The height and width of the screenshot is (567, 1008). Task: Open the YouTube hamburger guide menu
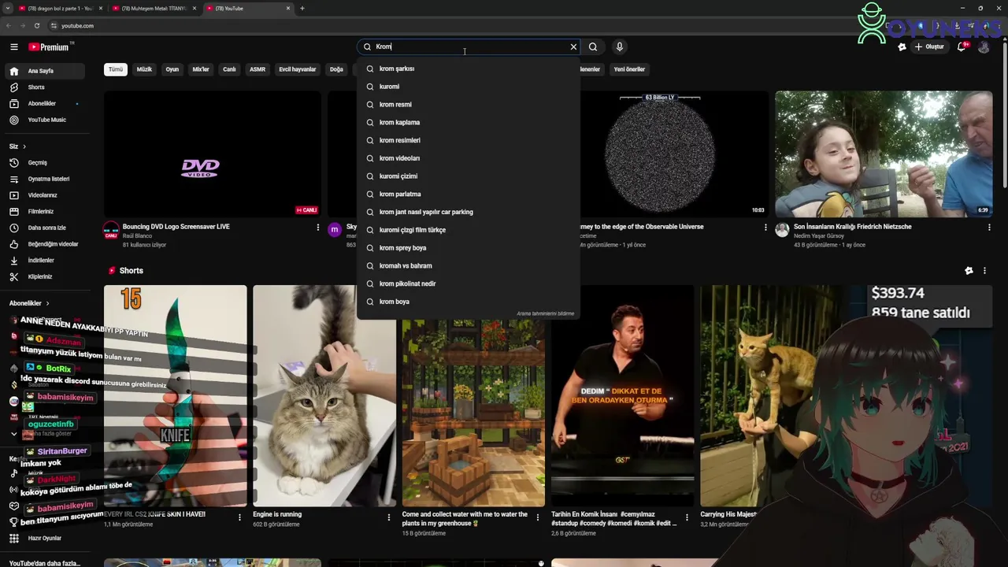[x=13, y=47]
